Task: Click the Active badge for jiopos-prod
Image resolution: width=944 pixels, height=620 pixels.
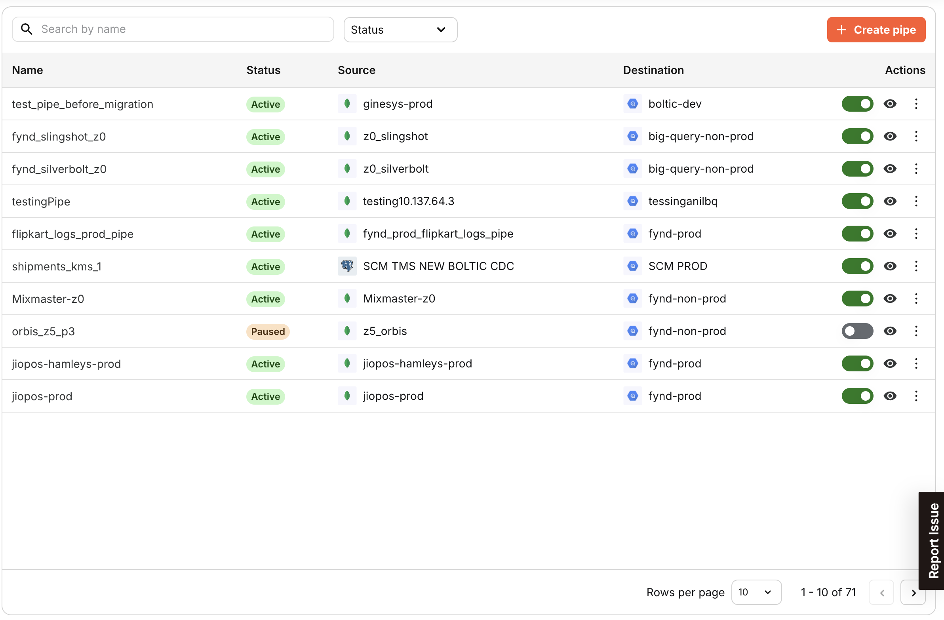Action: tap(265, 397)
